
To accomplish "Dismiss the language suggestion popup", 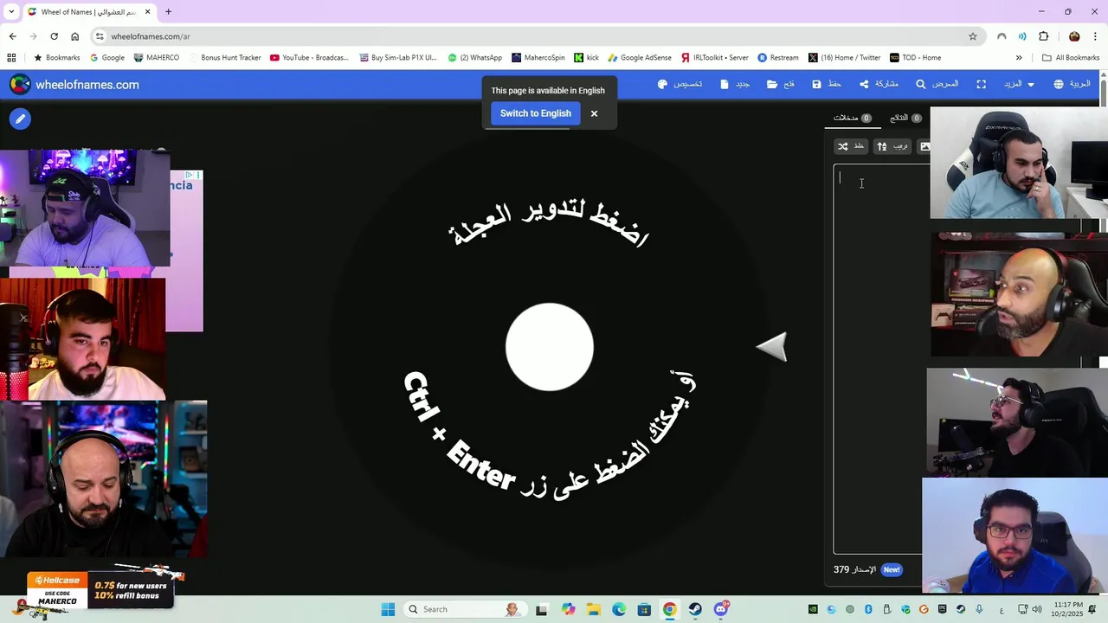I will point(594,113).
